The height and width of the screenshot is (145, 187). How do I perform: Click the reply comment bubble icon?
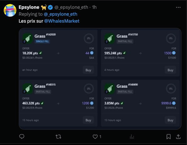click(x=22, y=137)
